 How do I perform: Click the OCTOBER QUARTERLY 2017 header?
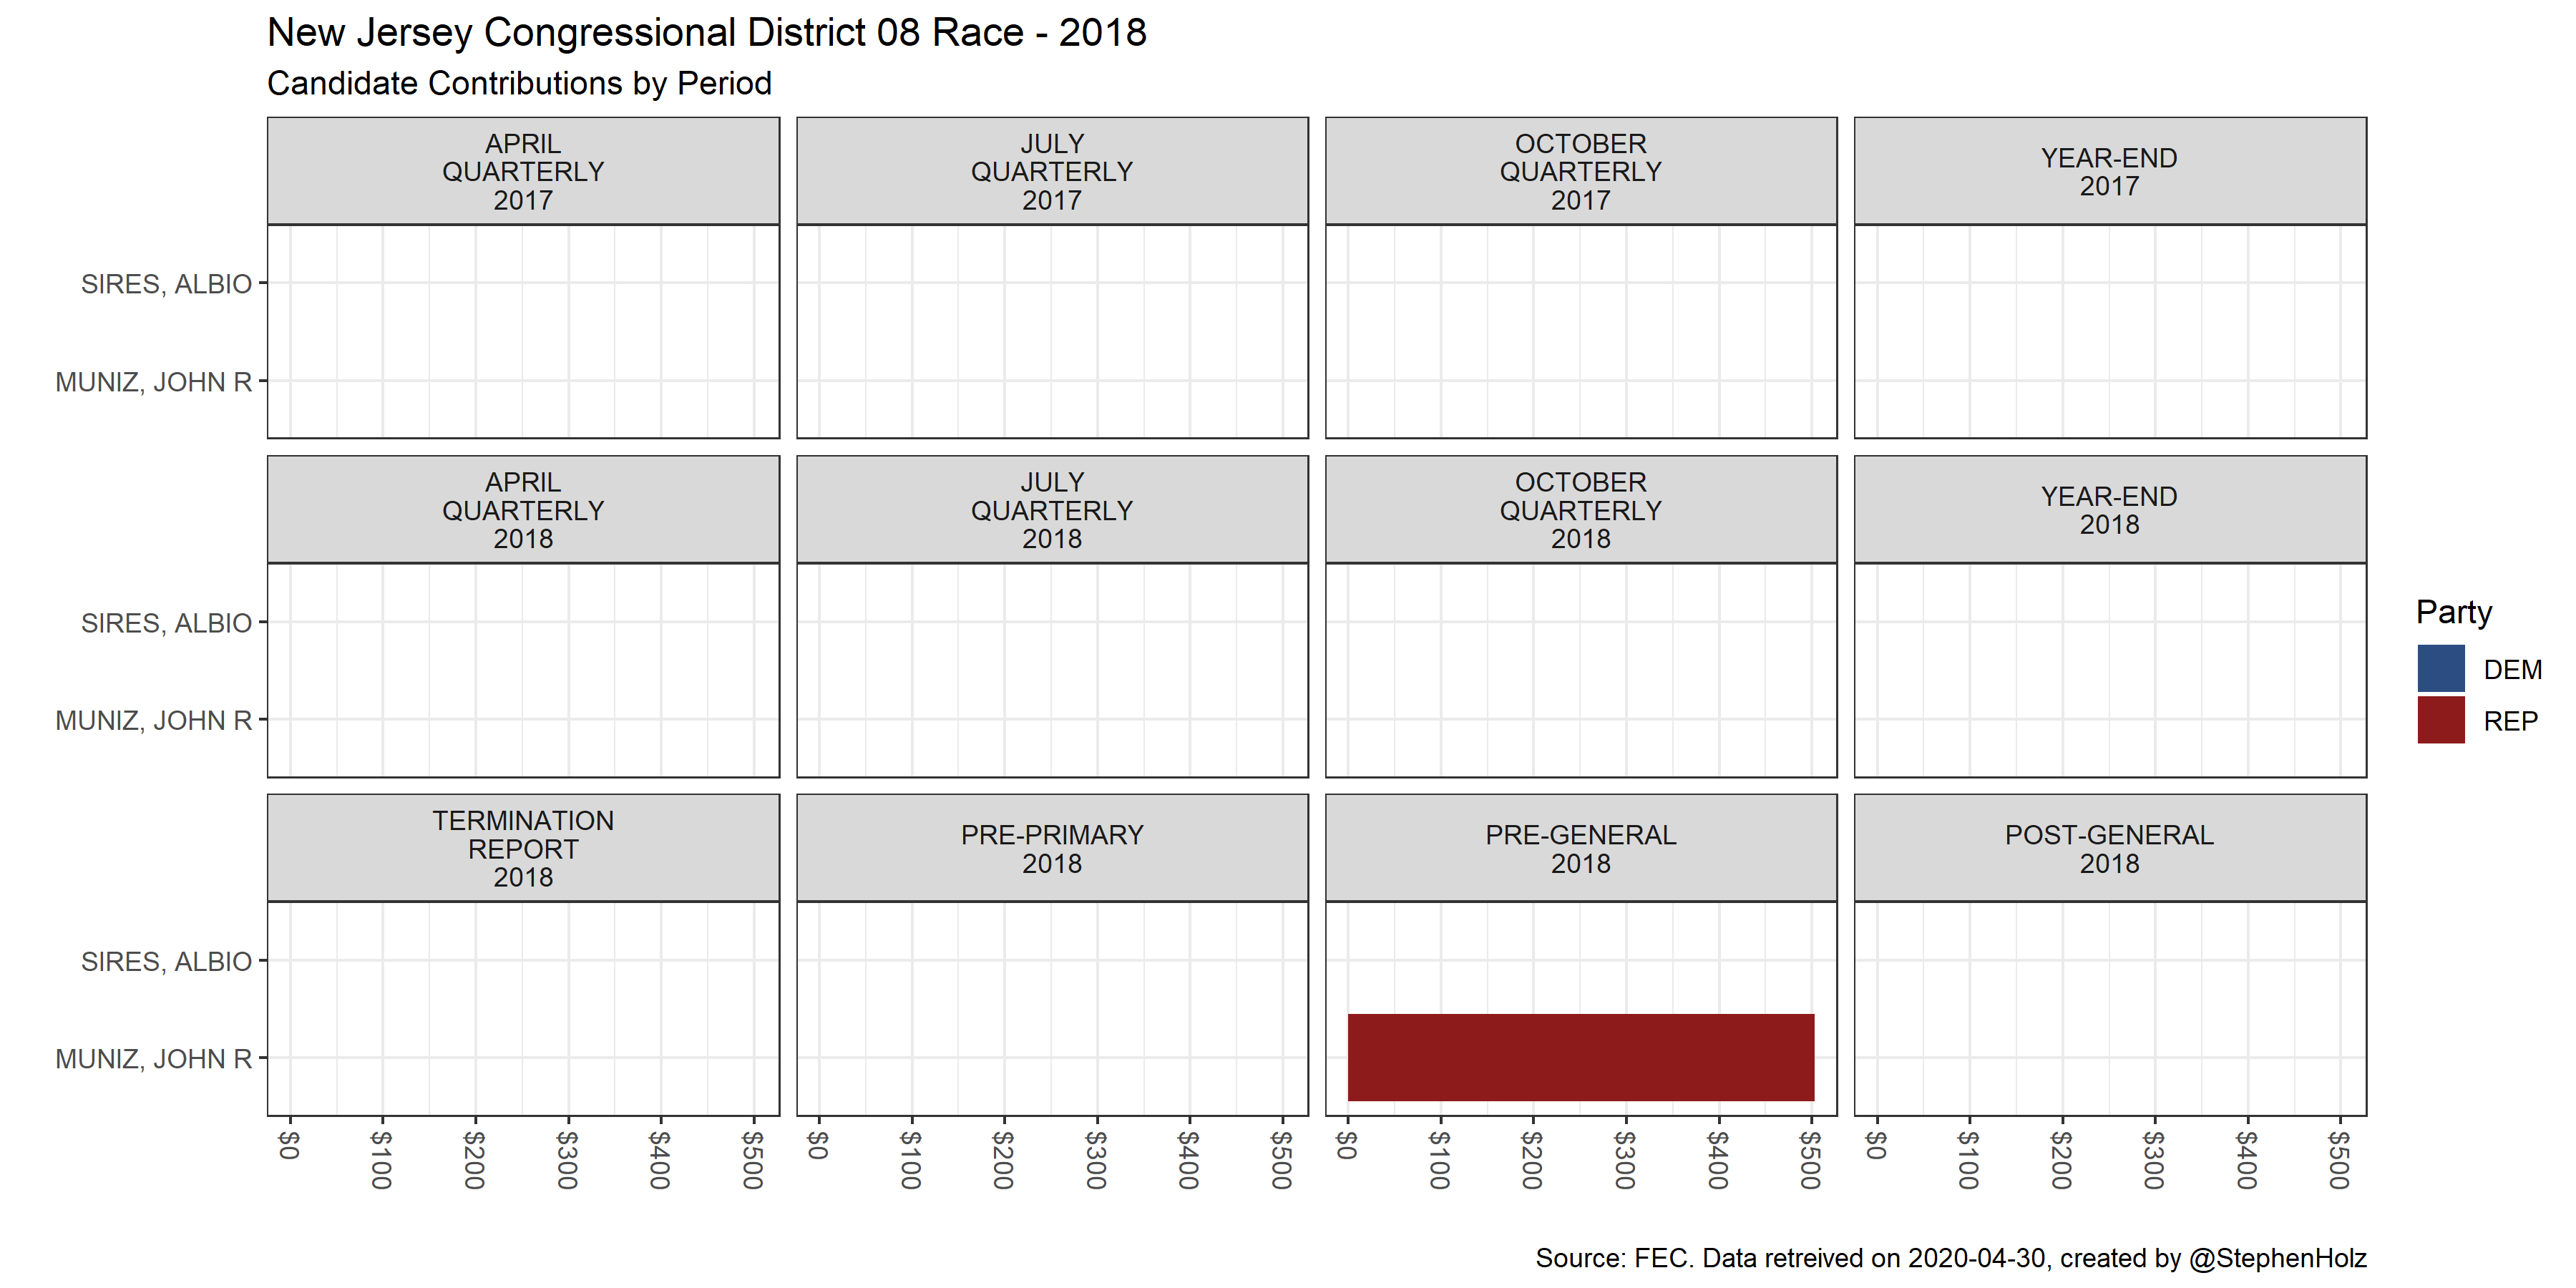click(1580, 172)
